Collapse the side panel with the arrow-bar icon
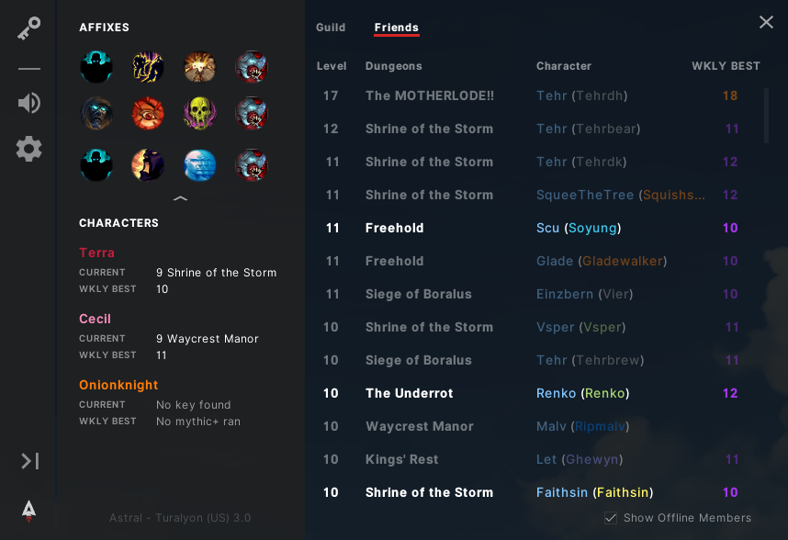This screenshot has height=540, width=788. (29, 460)
